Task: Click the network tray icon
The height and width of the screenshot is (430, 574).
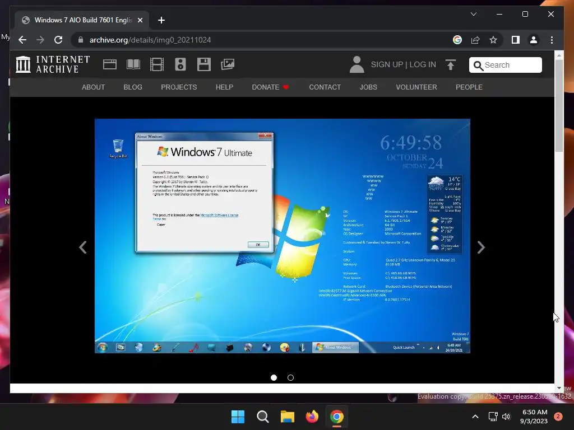Action: pyautogui.click(x=493, y=417)
